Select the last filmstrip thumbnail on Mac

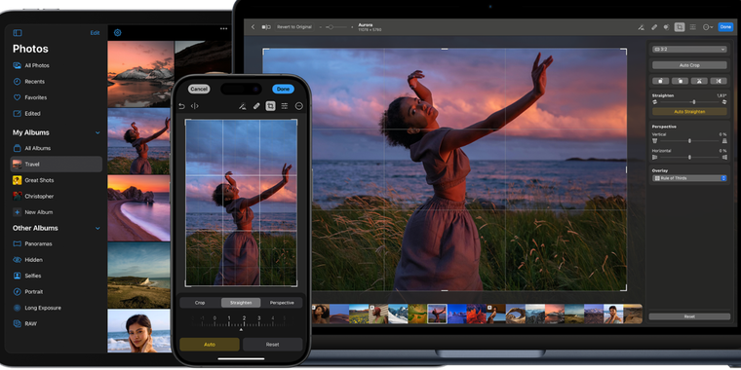tap(633, 314)
